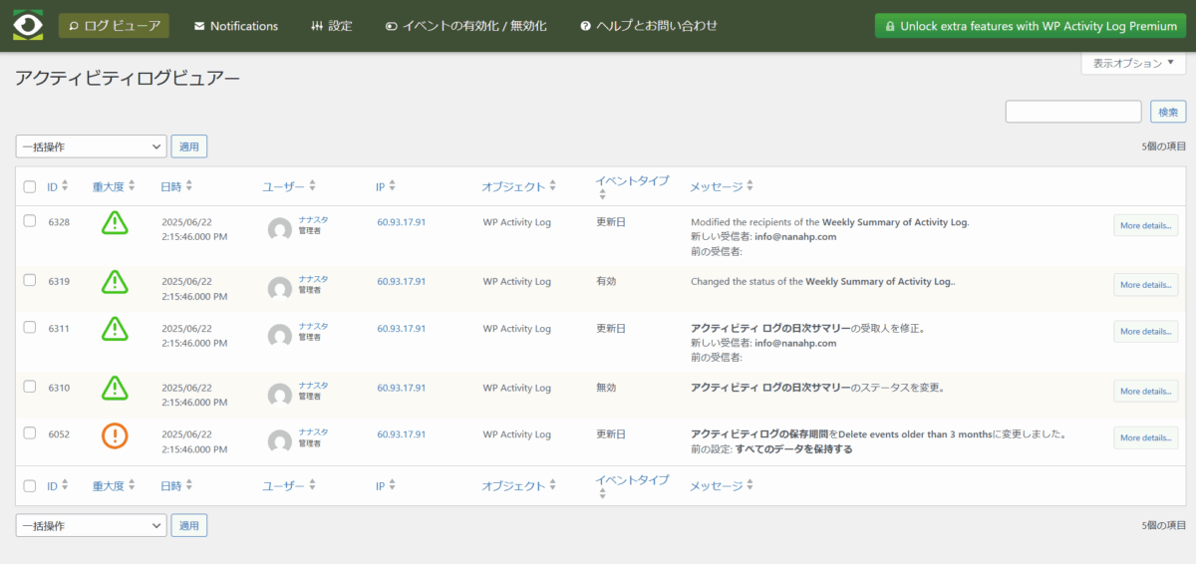Click user avatar in event 6310 row
The image size is (1196, 564).
point(280,395)
